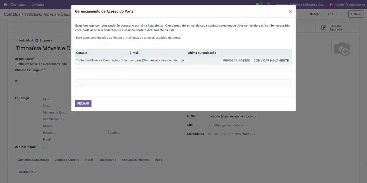This screenshot has height=183, width=367.
Task: Open the messages chat icon in navbar
Action: coord(258,5)
